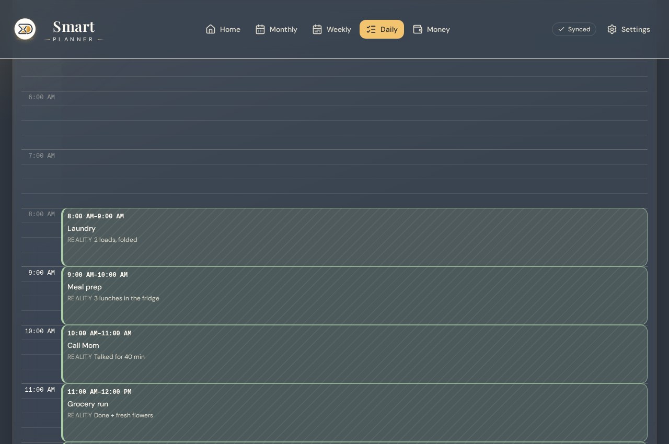Open the Meal prep event title
669x444 pixels.
(85, 287)
